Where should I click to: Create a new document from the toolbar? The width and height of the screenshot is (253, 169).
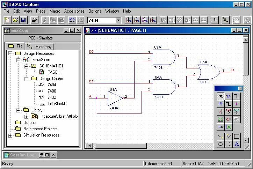coord(7,20)
